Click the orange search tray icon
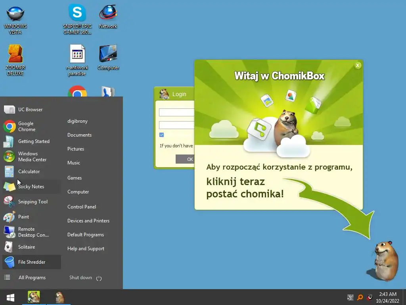The height and width of the screenshot is (305, 406). point(360,297)
